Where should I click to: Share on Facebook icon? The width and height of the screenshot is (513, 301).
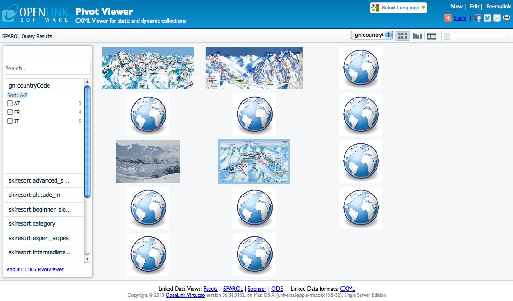pos(478,18)
